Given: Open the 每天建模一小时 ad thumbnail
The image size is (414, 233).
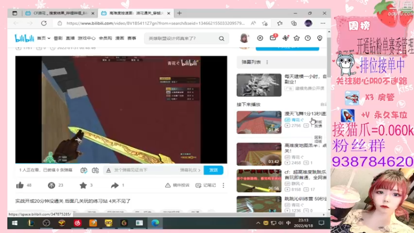Looking at the screenshot, I should [x=259, y=85].
